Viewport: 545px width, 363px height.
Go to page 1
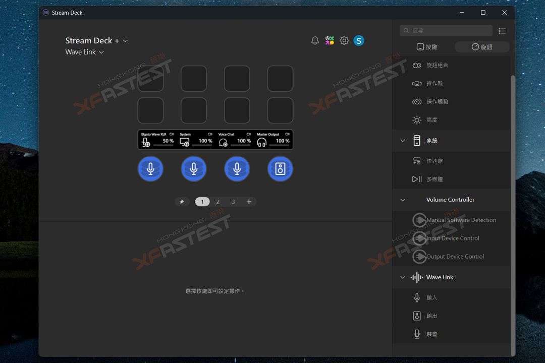[x=202, y=202]
